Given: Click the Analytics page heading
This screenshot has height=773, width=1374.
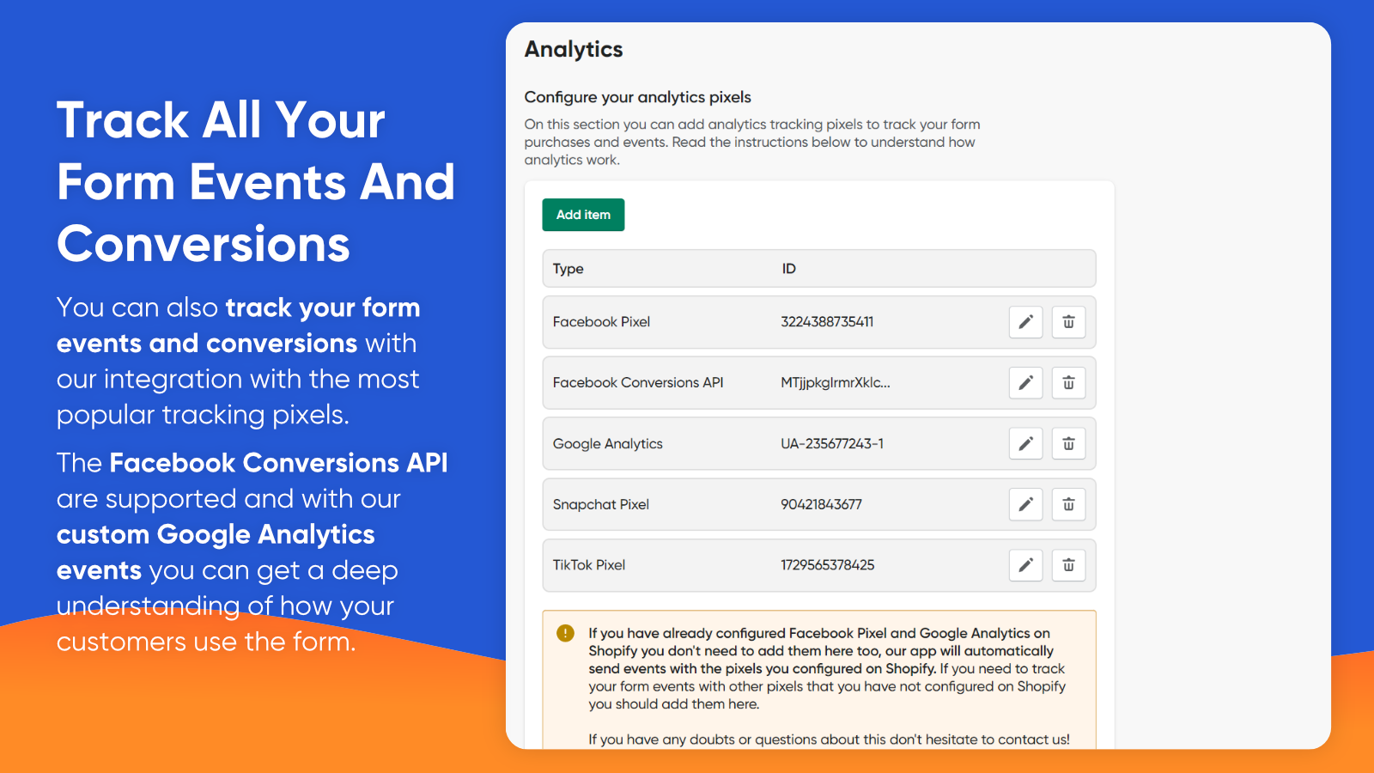Looking at the screenshot, I should coord(574,50).
